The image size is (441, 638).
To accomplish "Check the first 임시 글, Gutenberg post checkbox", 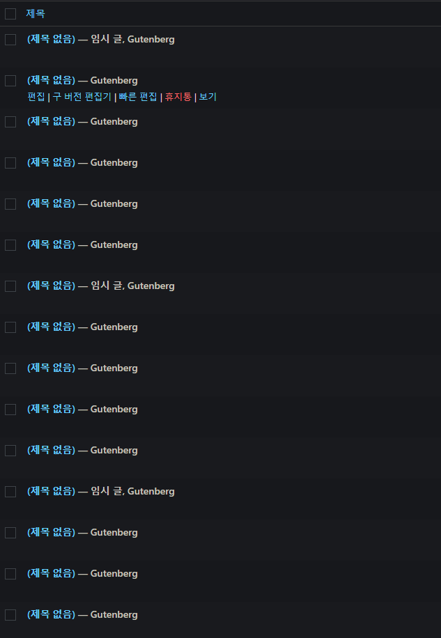I will [10, 40].
